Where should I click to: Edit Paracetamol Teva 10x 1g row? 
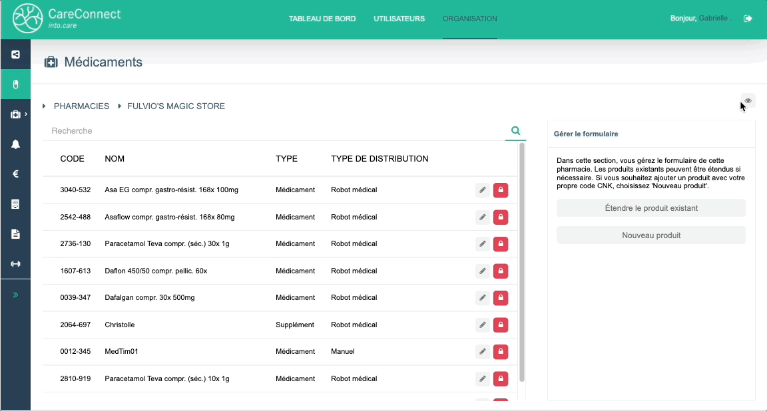pyautogui.click(x=482, y=379)
